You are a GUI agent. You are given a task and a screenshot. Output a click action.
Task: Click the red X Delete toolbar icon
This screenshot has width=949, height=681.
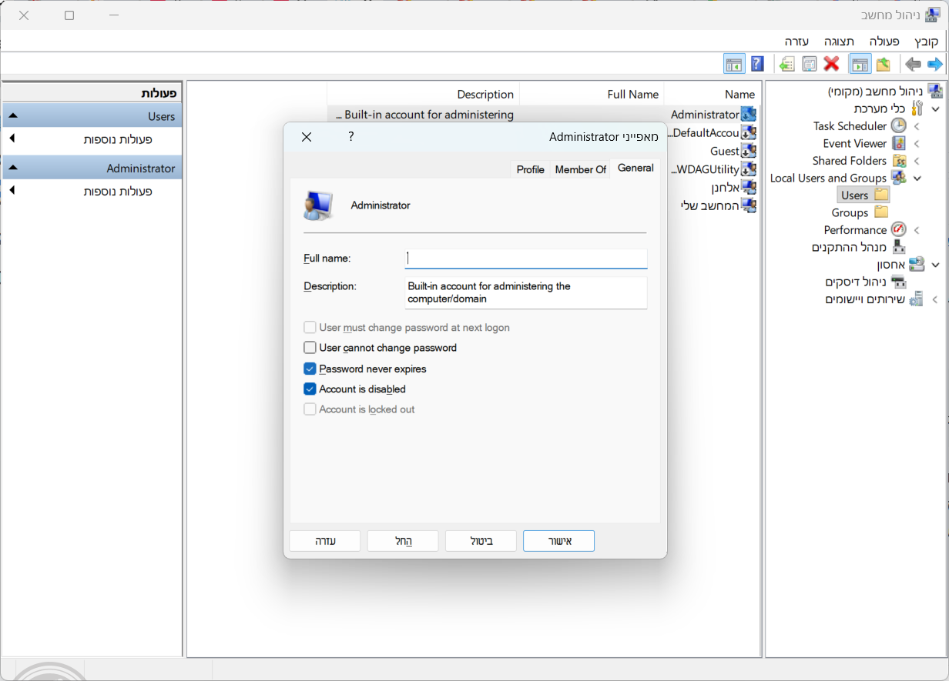point(831,64)
